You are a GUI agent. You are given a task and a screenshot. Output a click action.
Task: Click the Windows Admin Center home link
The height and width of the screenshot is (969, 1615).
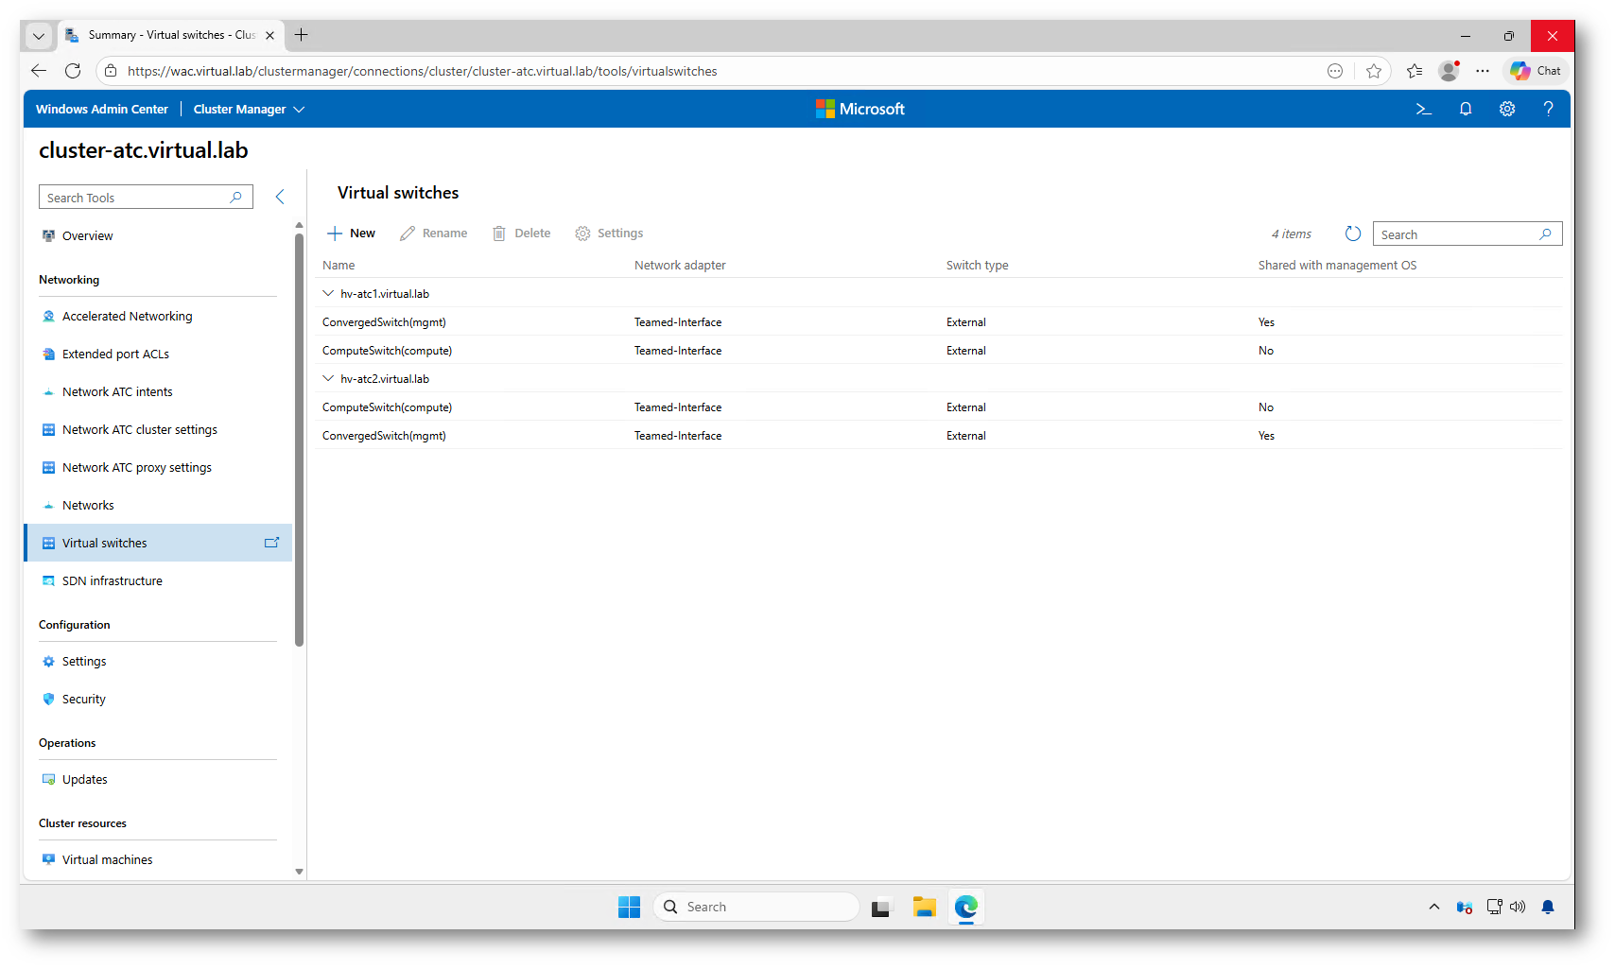click(102, 110)
